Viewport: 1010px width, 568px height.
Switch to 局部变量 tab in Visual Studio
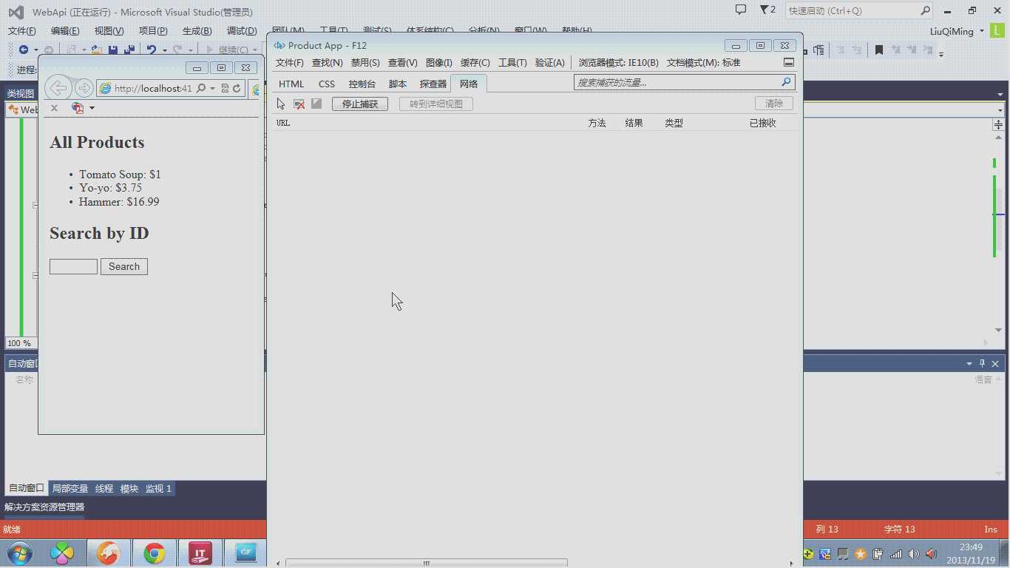point(70,489)
